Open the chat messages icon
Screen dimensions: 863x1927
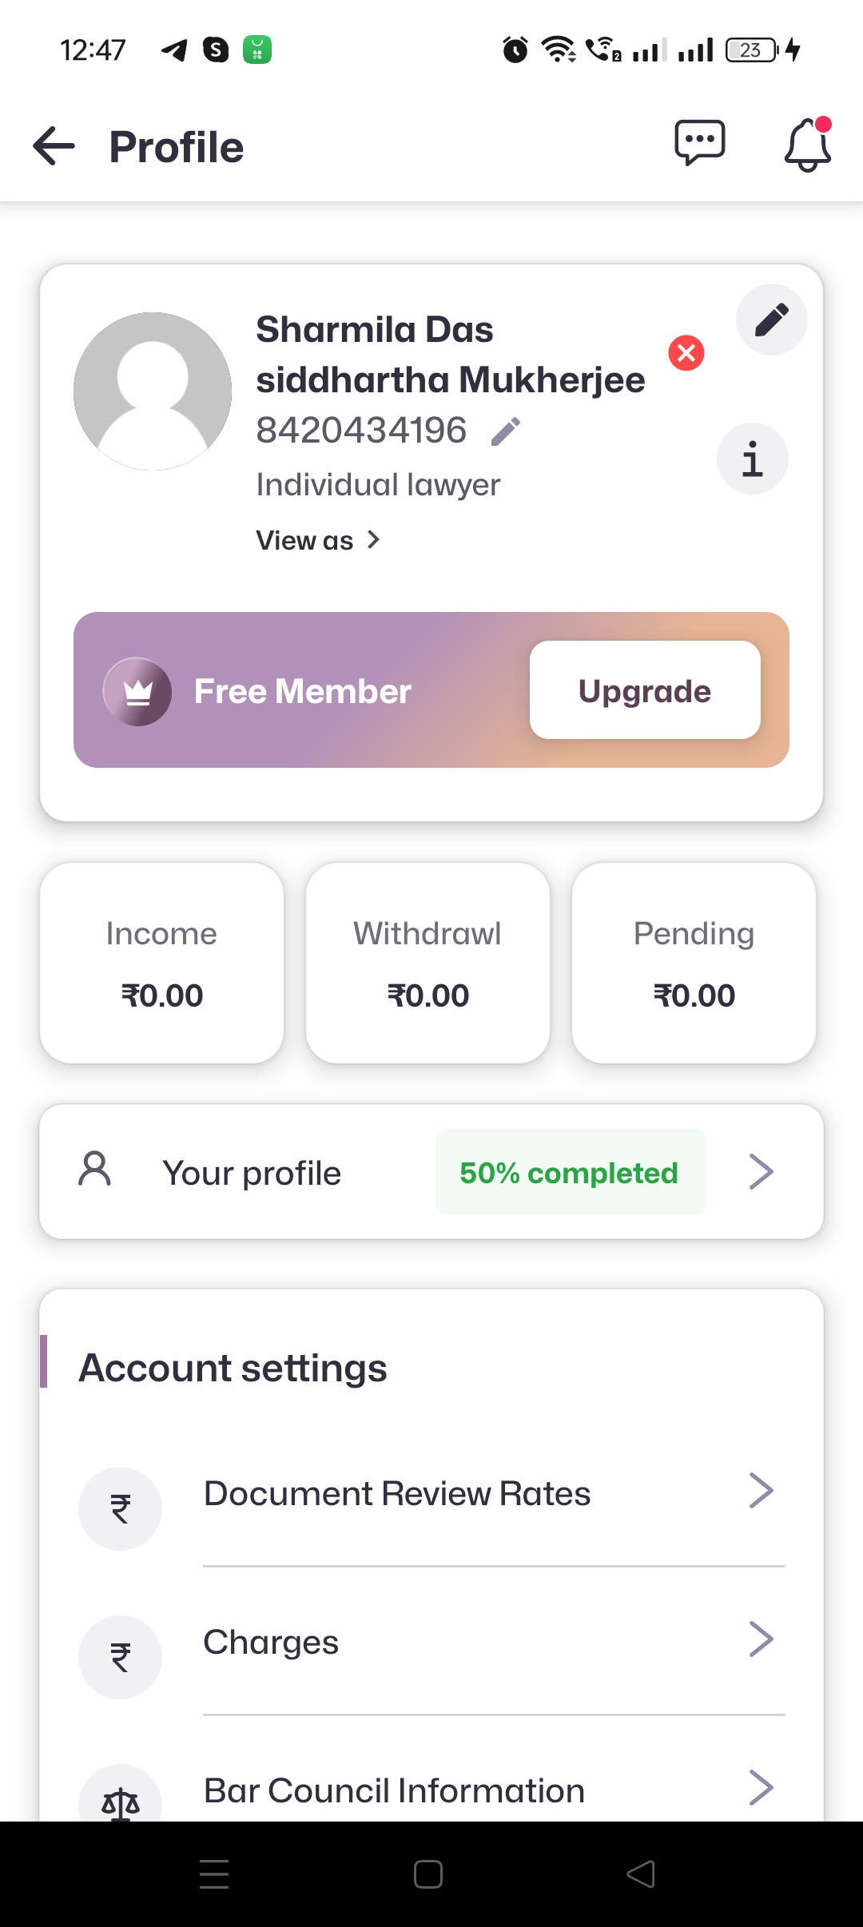699,144
